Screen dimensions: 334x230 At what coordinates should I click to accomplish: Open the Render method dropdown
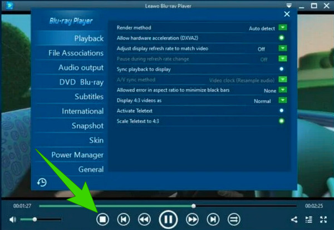tap(283, 27)
